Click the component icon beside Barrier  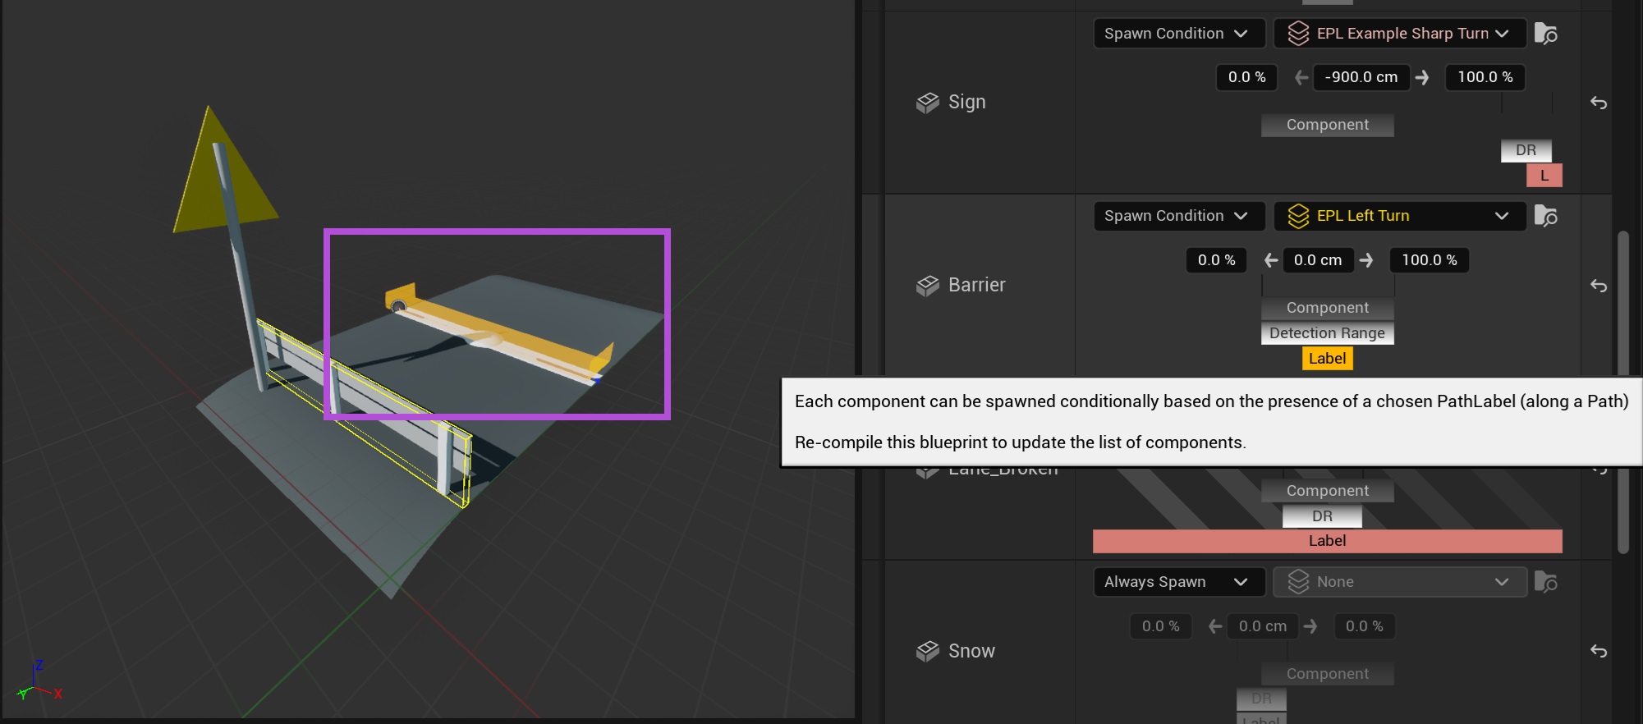click(x=927, y=286)
